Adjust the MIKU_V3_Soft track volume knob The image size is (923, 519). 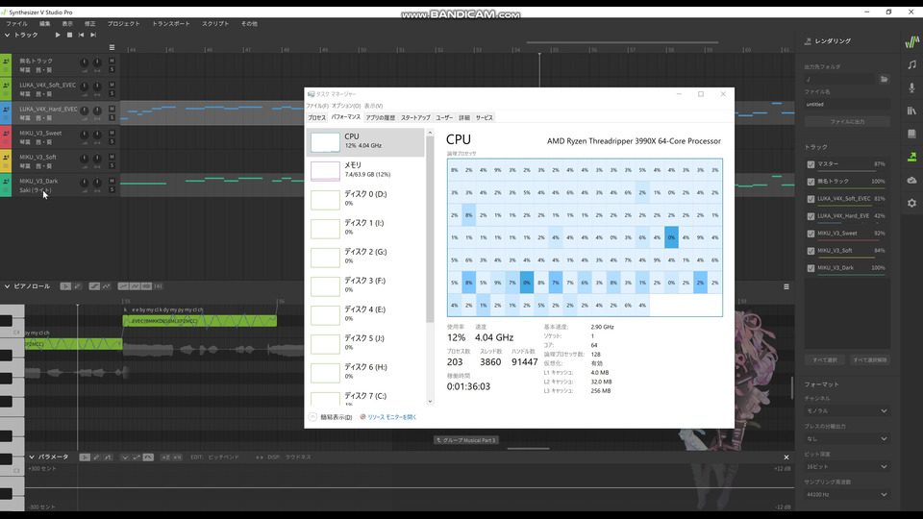pos(84,156)
